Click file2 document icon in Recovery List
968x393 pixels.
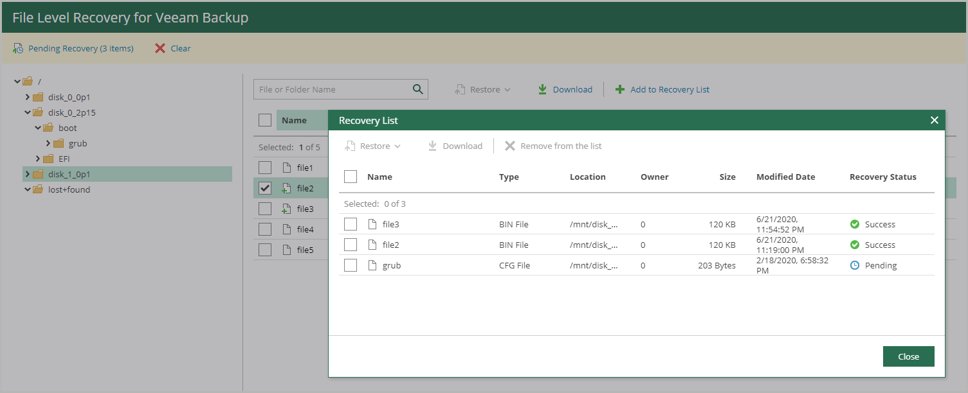tap(372, 245)
